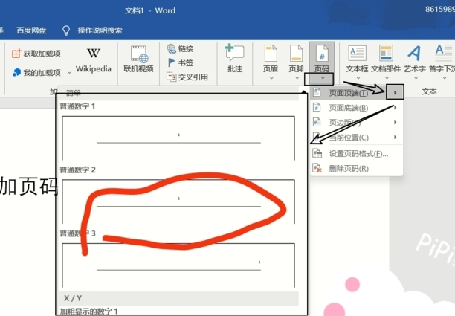Open the Footer (页脚) menu
Viewport: 455px width, 316px height.
click(296, 59)
